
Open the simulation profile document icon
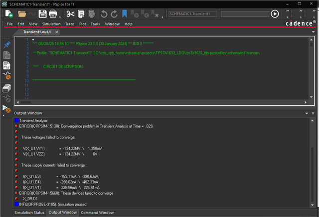[x=6, y=55]
